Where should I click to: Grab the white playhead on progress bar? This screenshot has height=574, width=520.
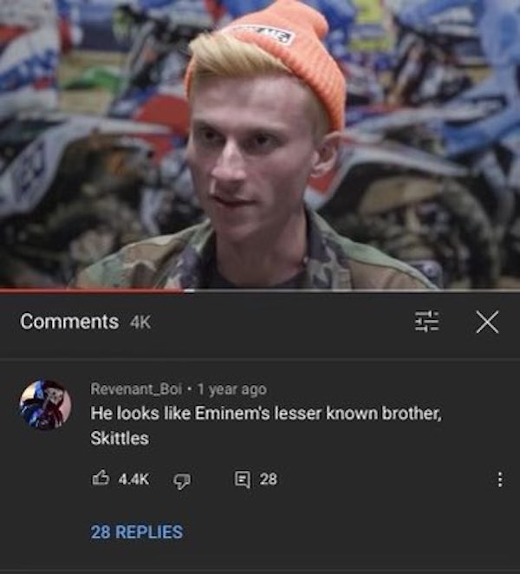point(189,290)
